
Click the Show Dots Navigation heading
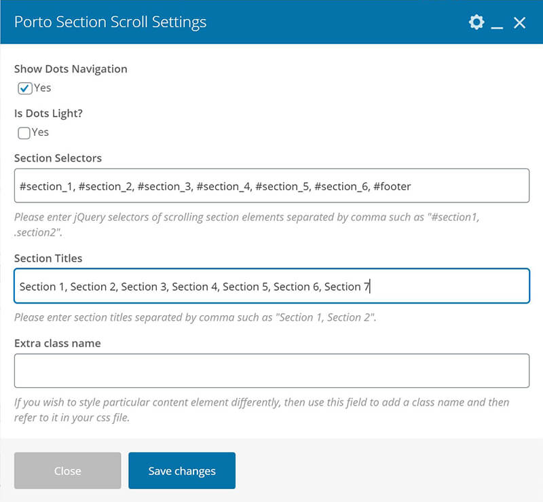[71, 69]
